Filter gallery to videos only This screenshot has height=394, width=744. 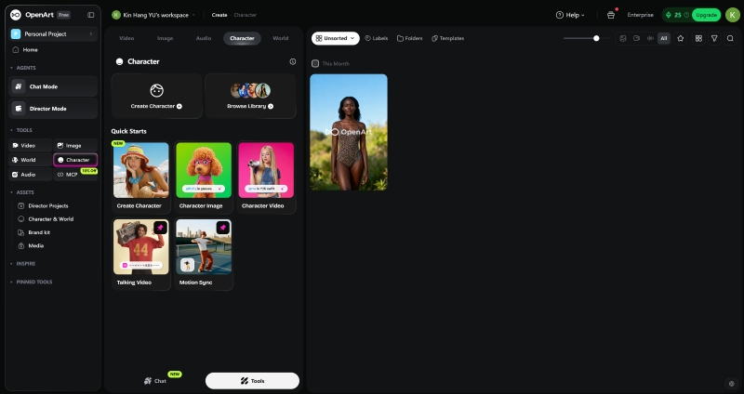[636, 38]
